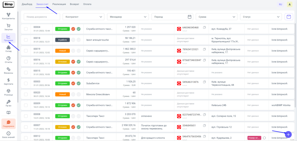Click the Поддержка support button
The image size is (297, 141).
(8, 124)
